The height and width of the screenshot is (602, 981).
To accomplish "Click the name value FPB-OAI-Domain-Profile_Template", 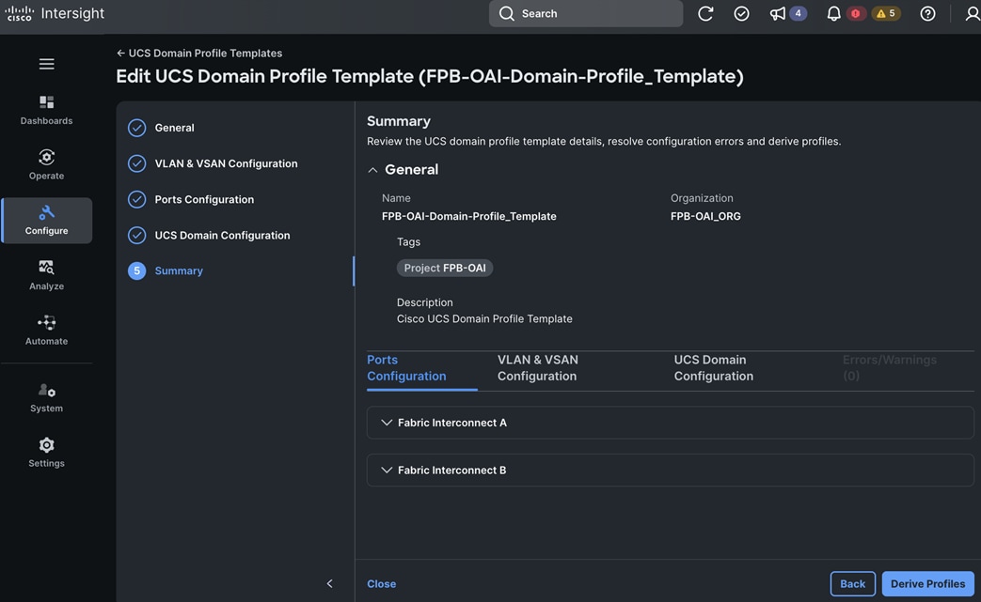I will pyautogui.click(x=469, y=216).
